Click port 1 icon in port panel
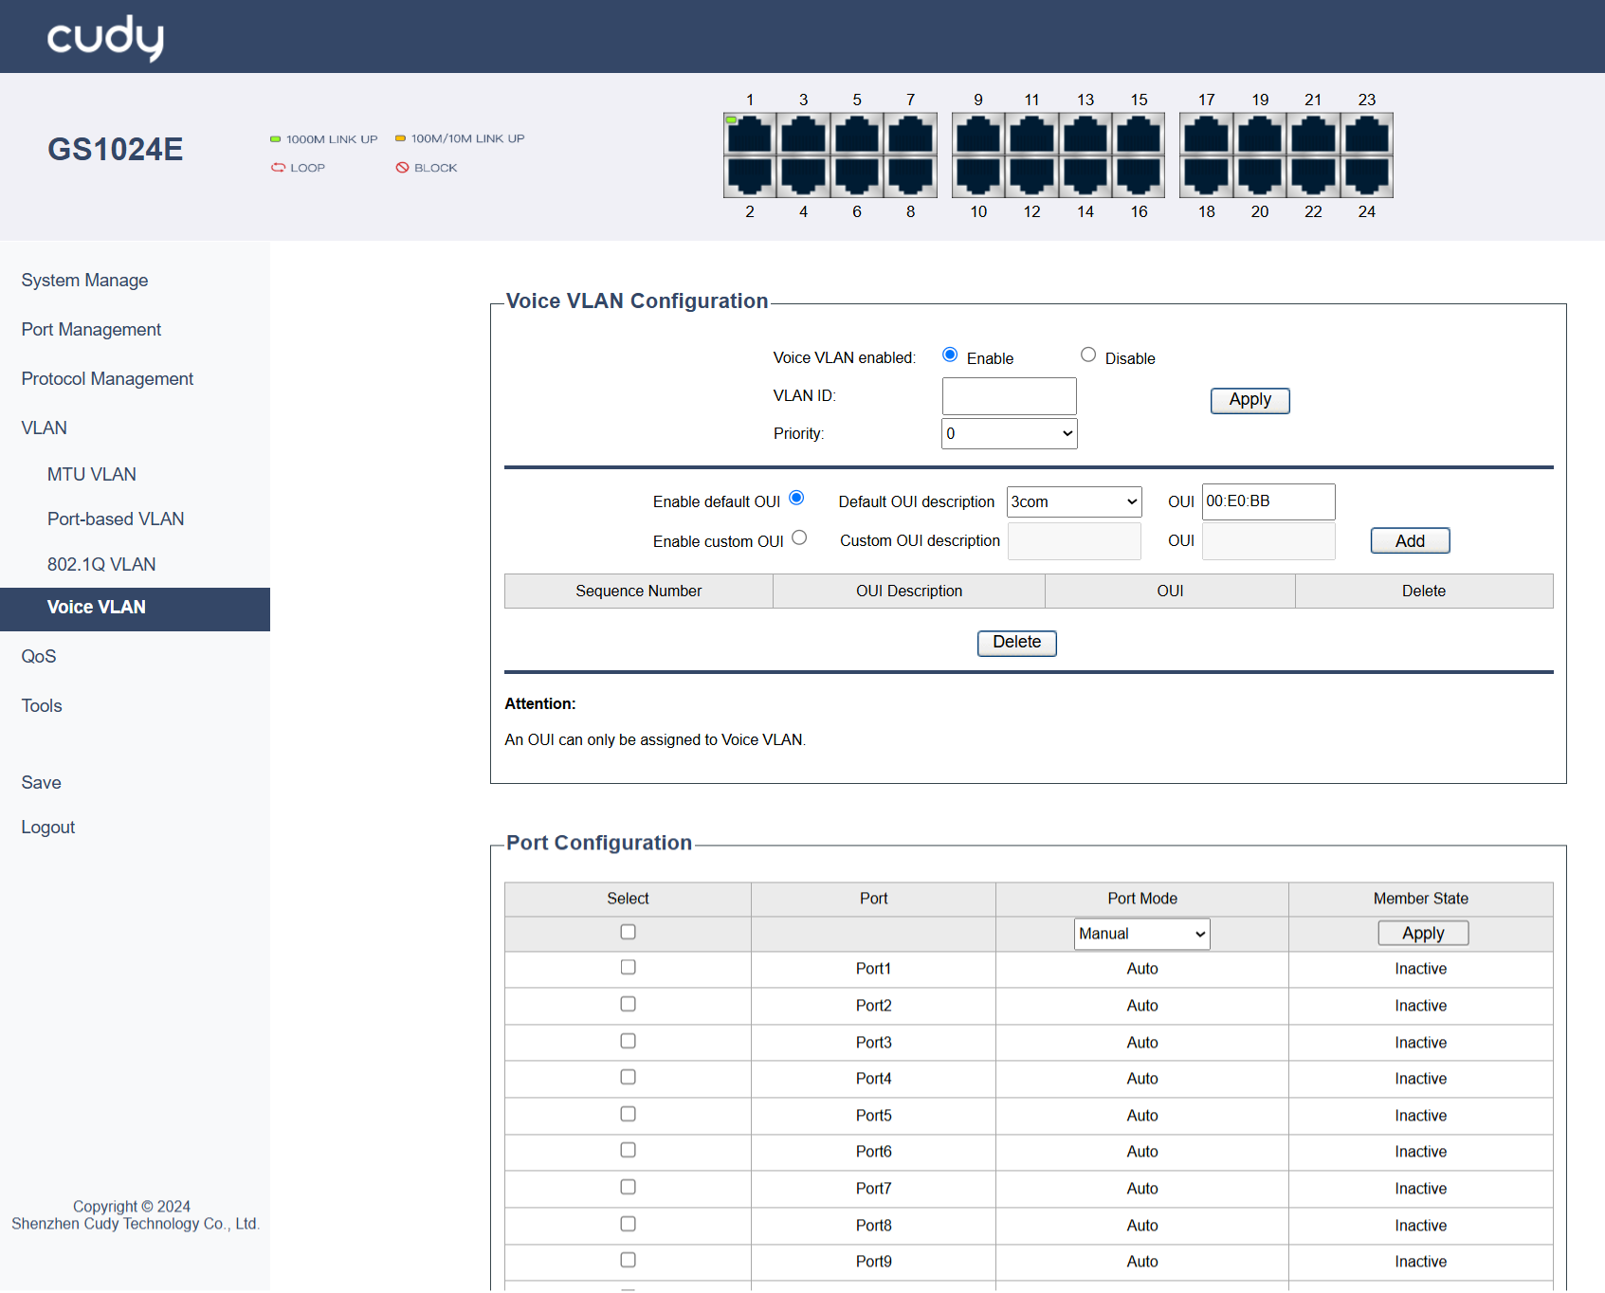This screenshot has width=1605, height=1293. (750, 135)
